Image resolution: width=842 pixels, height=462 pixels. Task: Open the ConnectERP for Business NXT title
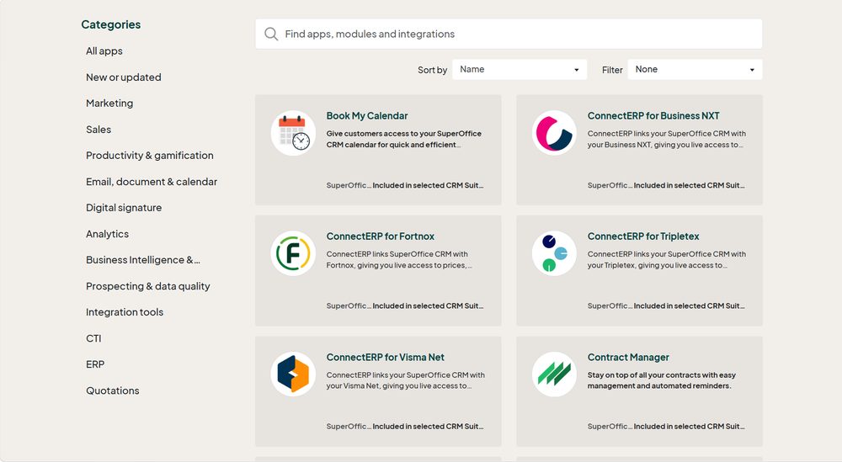[x=653, y=115]
